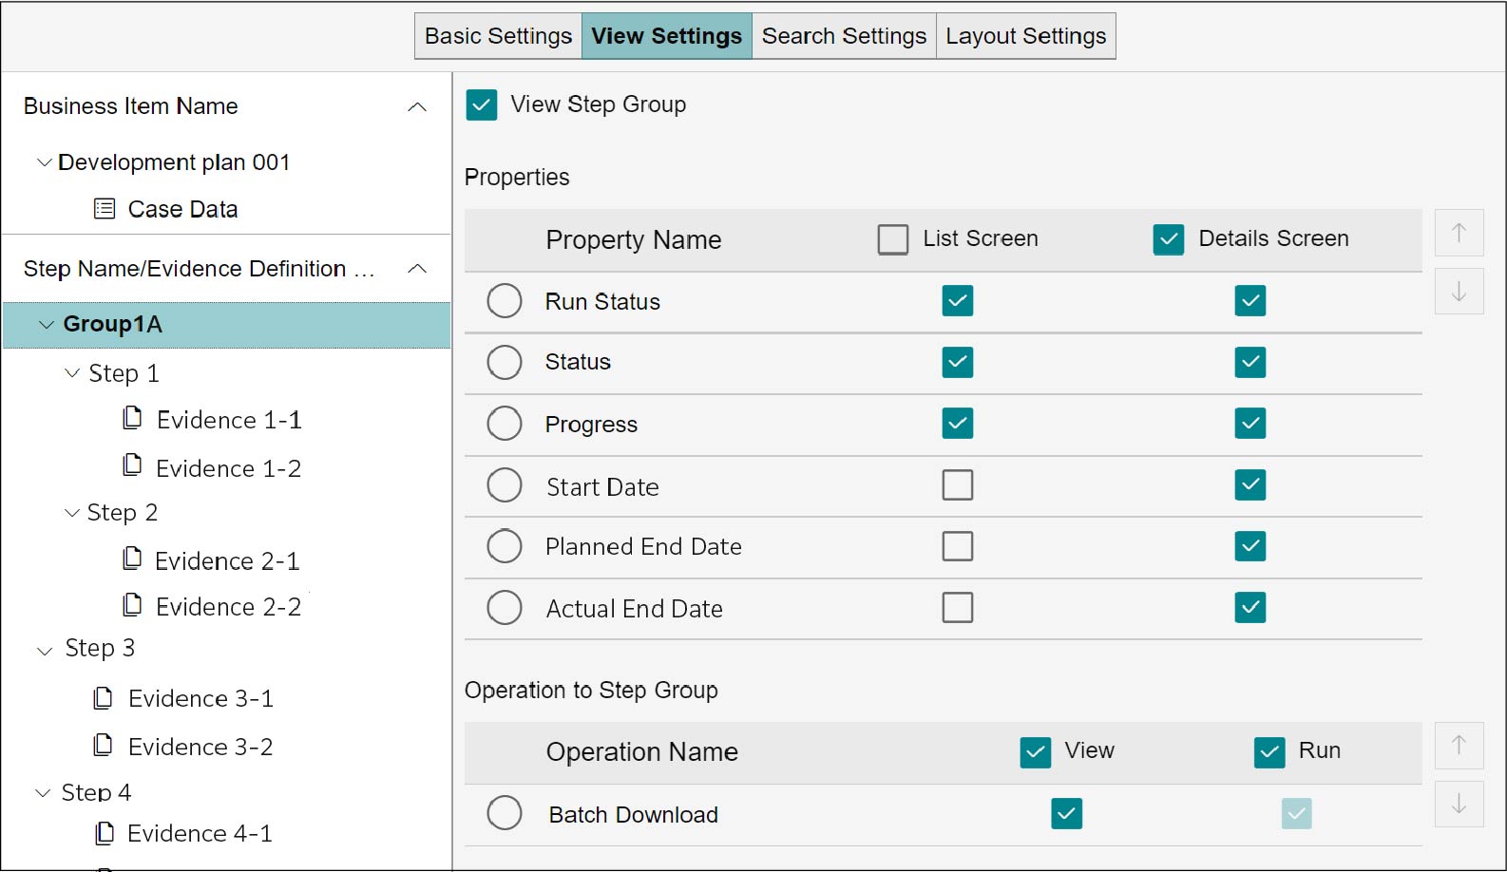Collapse Development plan 001 tree node
Screen dimensions: 1507x872
point(44,162)
